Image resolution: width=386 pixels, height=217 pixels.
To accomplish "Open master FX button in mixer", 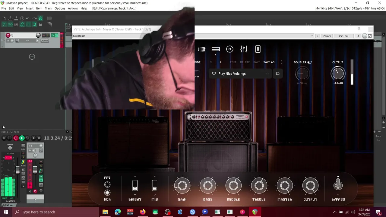I will click(x=23, y=170).
